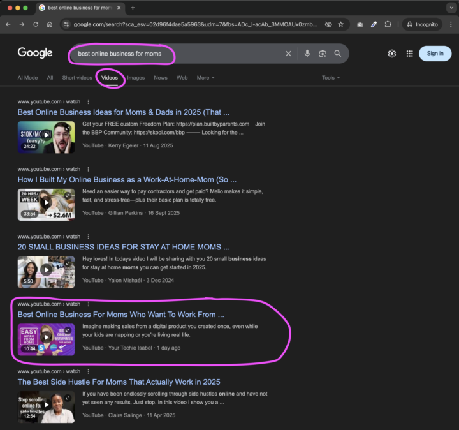Open '20 SMALL BUSINESS IDEAS FOR STAY AT HOME MOMS' link
This screenshot has width=459, height=430.
(x=124, y=247)
